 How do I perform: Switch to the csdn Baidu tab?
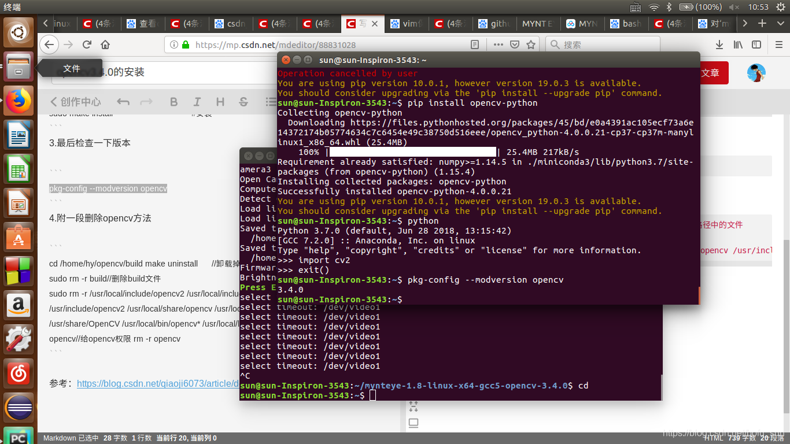coord(230,24)
